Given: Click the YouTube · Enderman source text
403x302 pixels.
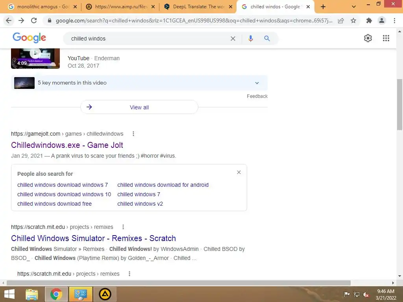Looking at the screenshot, I should coord(94,58).
